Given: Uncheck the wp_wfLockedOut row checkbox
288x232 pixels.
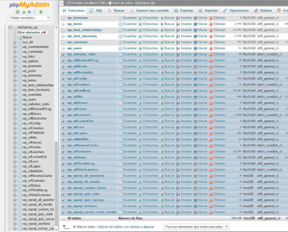Looking at the screenshot, I should point(63,121).
